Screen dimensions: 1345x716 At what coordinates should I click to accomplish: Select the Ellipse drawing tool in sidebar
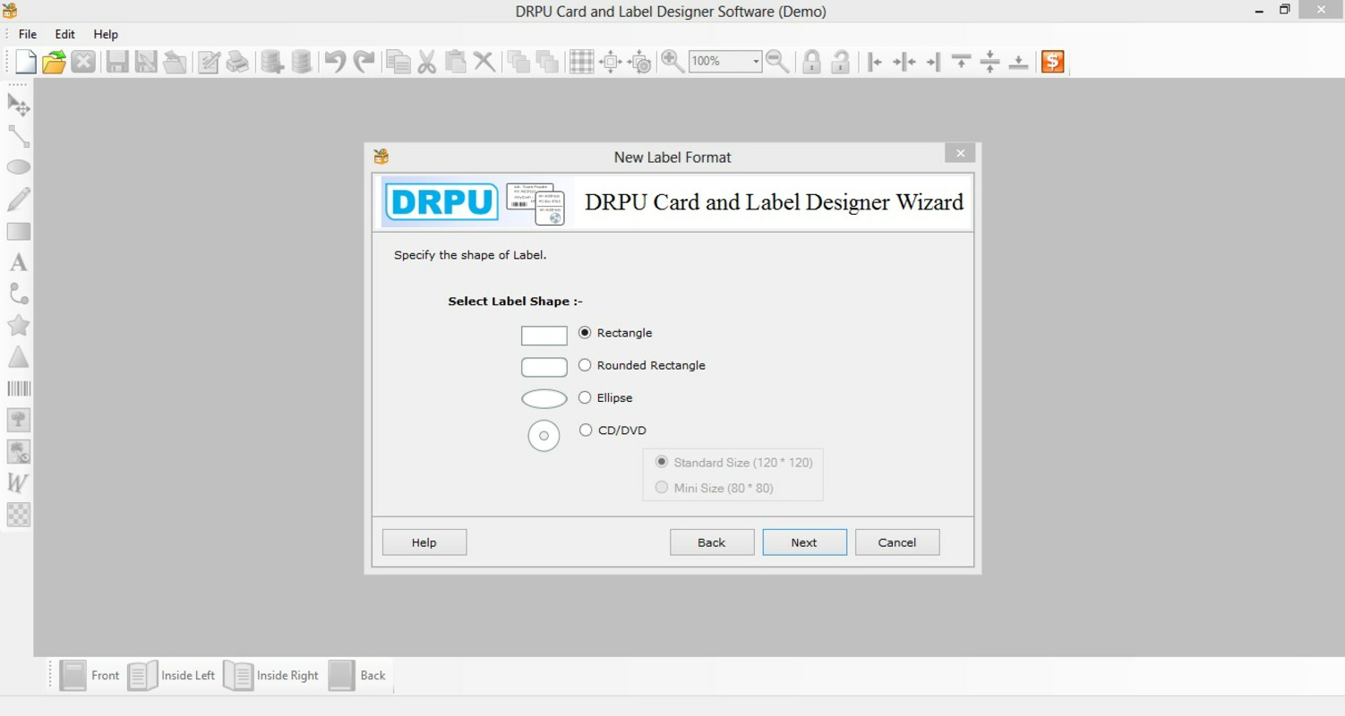click(19, 167)
